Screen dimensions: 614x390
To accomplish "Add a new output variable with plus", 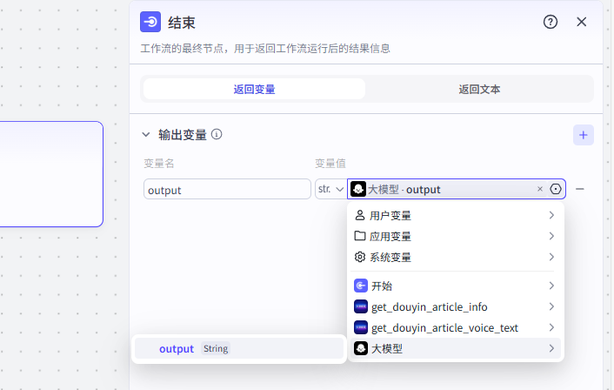I will [x=584, y=135].
